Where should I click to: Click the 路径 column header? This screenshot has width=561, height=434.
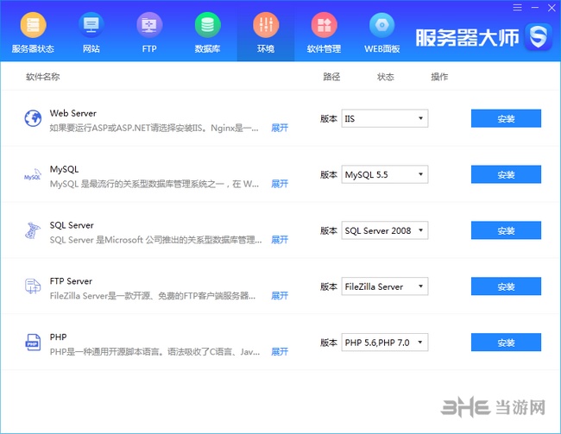pos(331,77)
